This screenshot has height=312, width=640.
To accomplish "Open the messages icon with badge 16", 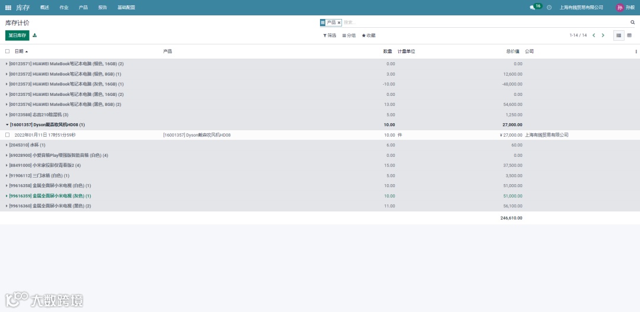I will (x=535, y=7).
